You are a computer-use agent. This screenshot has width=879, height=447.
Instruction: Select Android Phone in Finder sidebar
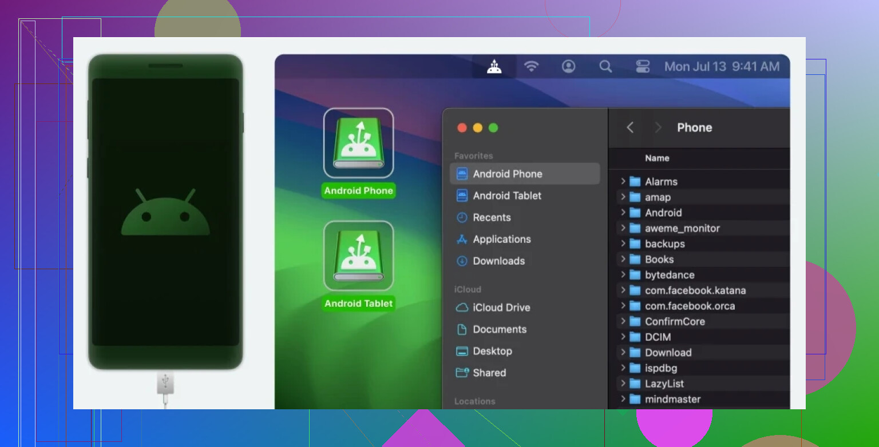pyautogui.click(x=525, y=174)
